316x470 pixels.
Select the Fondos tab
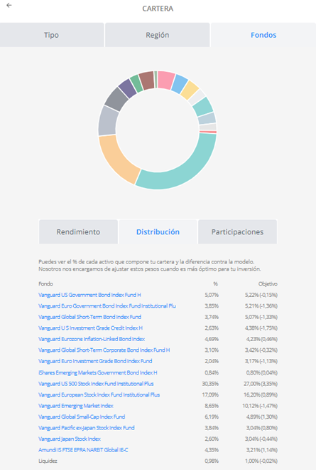[x=263, y=35]
